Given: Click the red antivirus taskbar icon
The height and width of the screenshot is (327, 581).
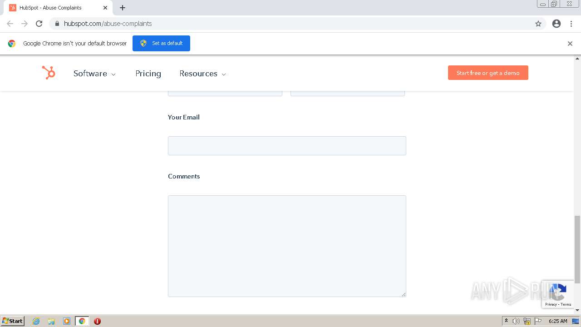Looking at the screenshot, I should pos(97,321).
